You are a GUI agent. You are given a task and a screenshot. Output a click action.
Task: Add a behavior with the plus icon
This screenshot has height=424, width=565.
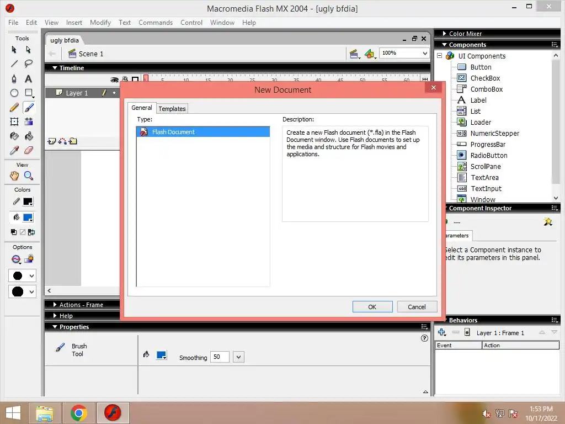point(442,332)
